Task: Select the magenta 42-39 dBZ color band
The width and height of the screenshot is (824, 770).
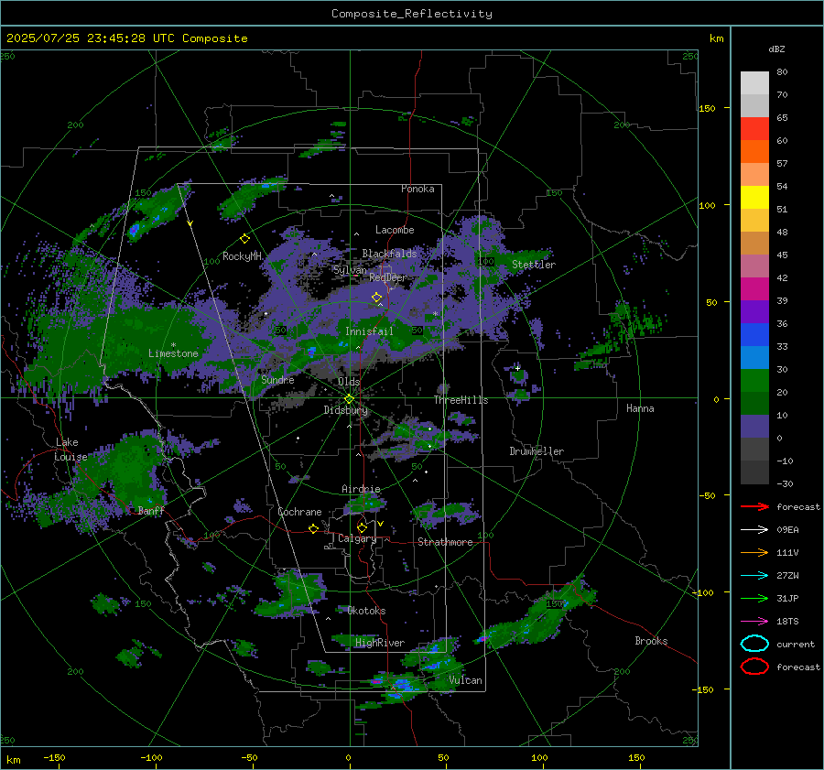Action: click(754, 289)
